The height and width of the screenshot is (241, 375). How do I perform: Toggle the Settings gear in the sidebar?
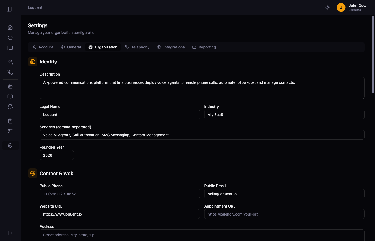click(x=10, y=145)
